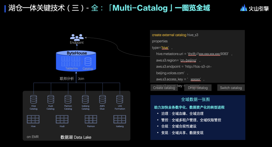The image size is (272, 147).
Task: Click the Create catalog button
Action: [164, 88]
